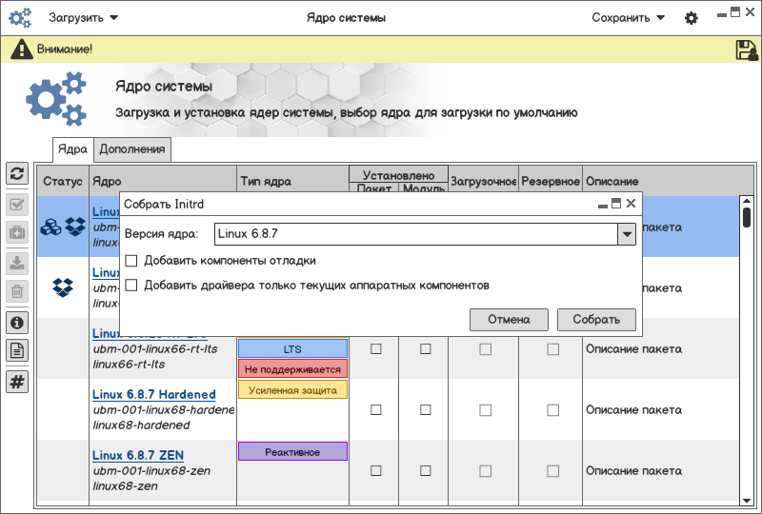Enable 'Добавить компоненты отладки' checkbox

[x=131, y=261]
